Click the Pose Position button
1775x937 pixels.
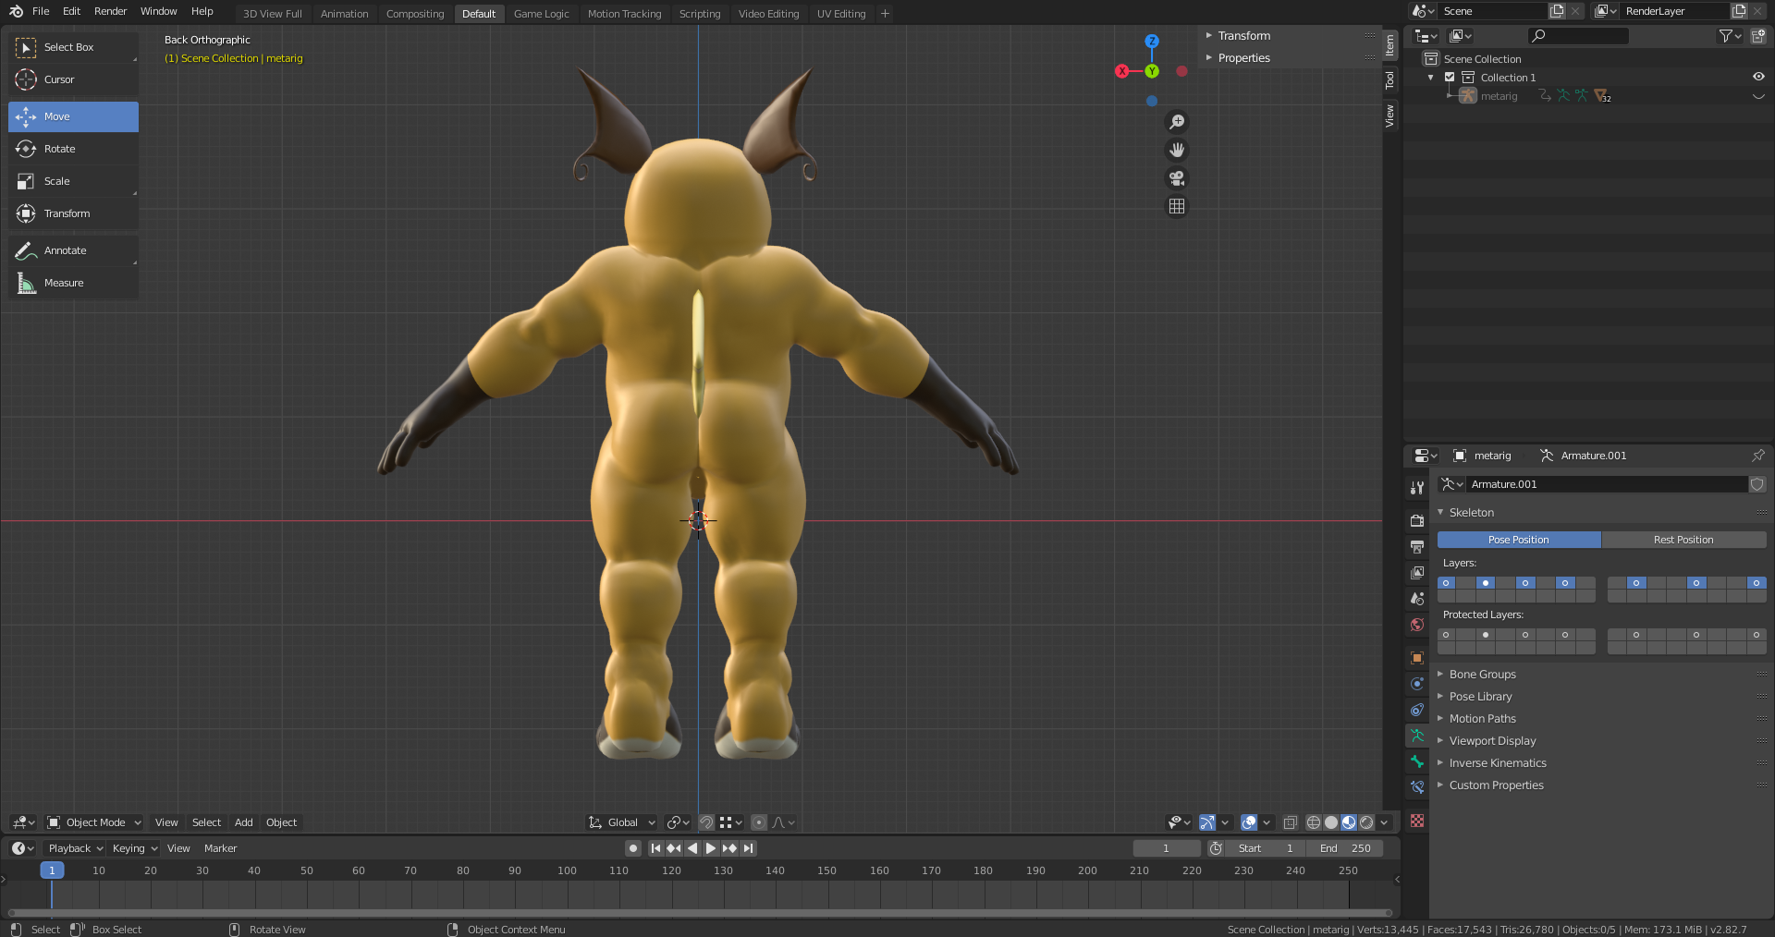click(x=1519, y=540)
